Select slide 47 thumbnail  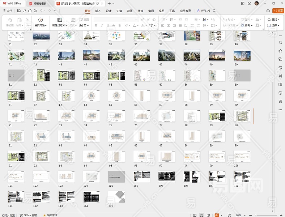click(167, 55)
